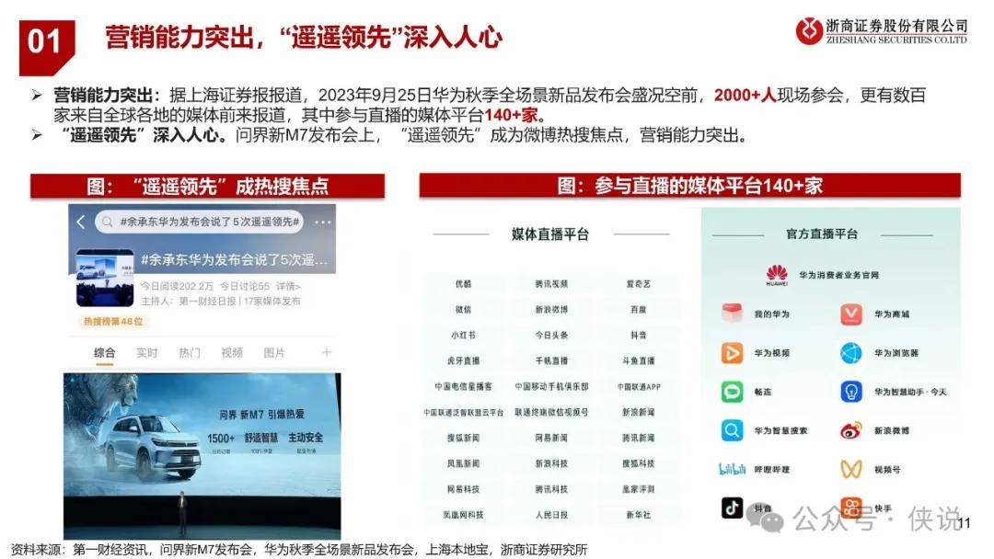Screen dimensions: 994x559
Task: Click the 资料来源 footnote text
Action: point(299,549)
